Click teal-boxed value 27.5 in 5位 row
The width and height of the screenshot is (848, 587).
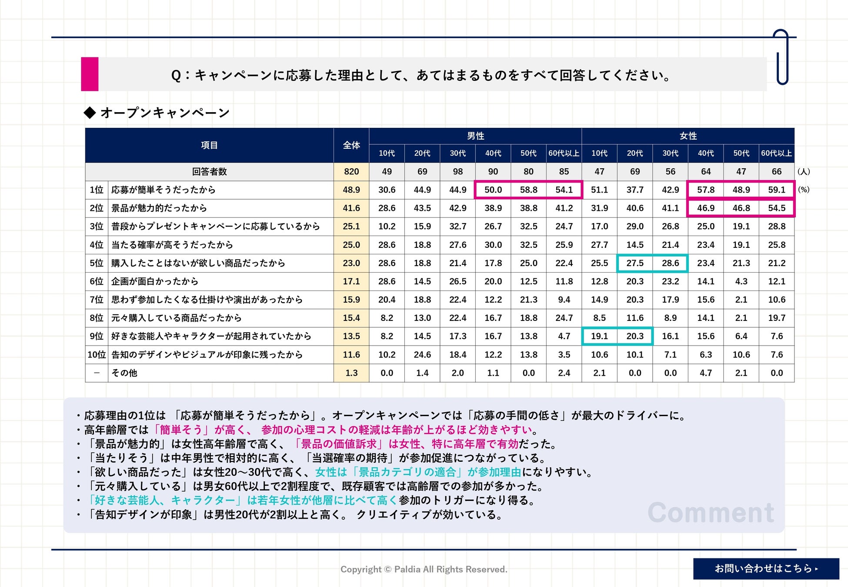pyautogui.click(x=635, y=263)
